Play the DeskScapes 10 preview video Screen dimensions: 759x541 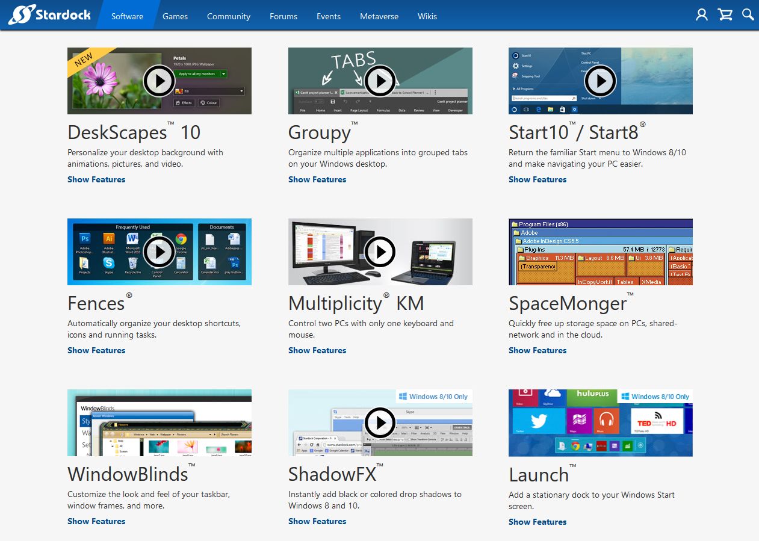(x=160, y=81)
